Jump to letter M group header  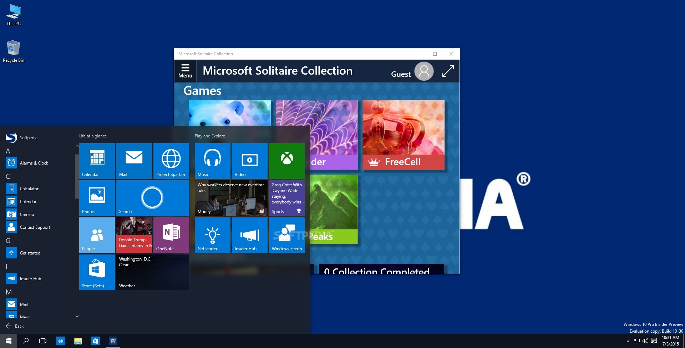[9, 292]
